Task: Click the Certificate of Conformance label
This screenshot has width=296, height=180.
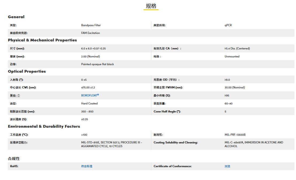Action: click(172, 166)
